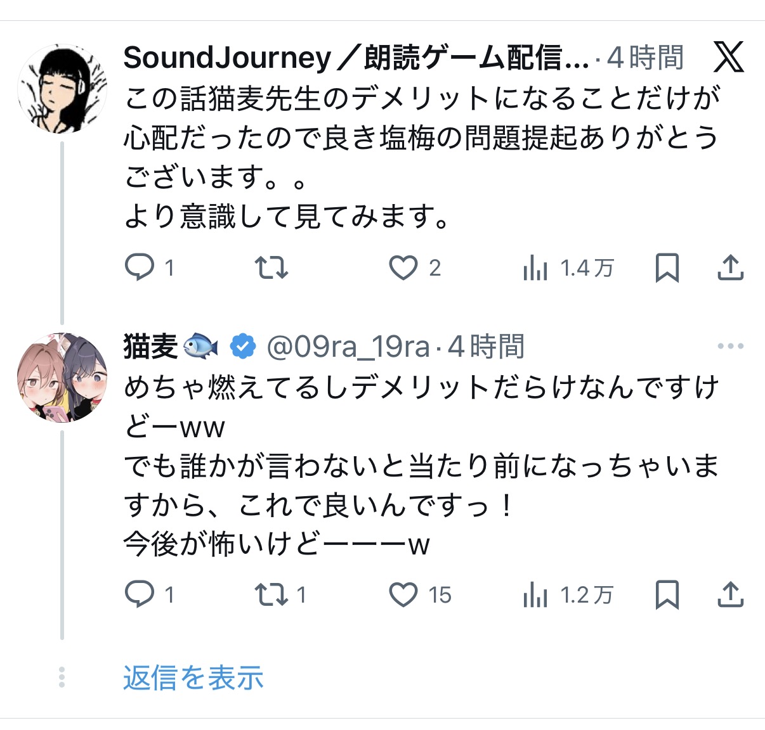765x730 pixels.
Task: Open the @09ra_19ra handle link
Action: (x=348, y=347)
